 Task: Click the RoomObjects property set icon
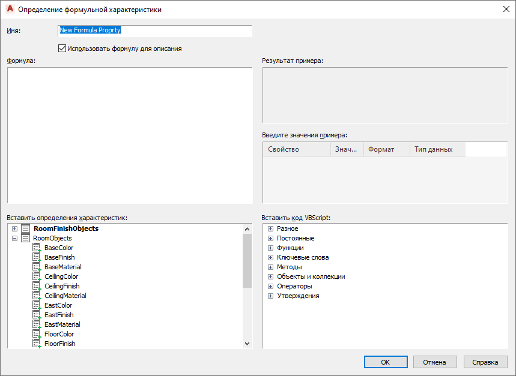click(25, 238)
